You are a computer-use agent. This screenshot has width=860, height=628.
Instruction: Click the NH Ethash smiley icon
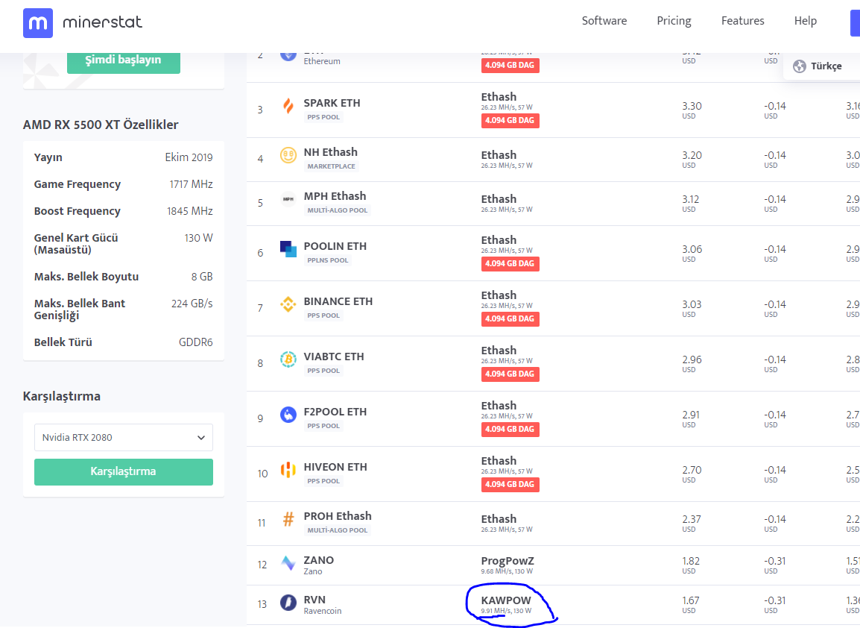[x=288, y=155]
